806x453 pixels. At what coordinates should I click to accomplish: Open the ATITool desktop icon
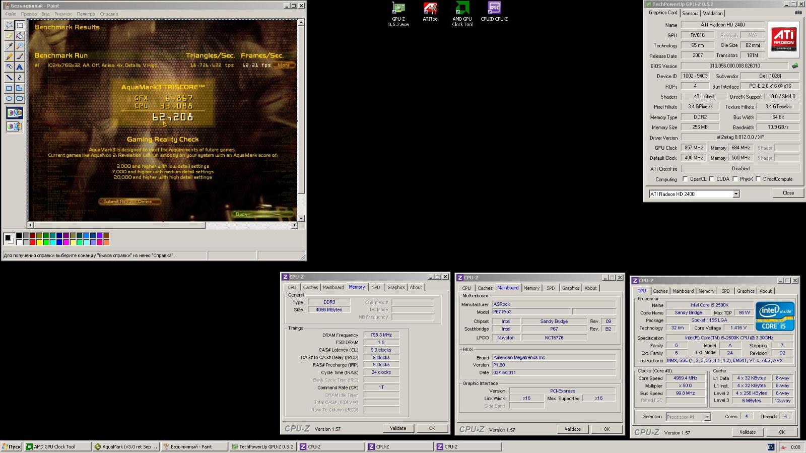pos(430,12)
